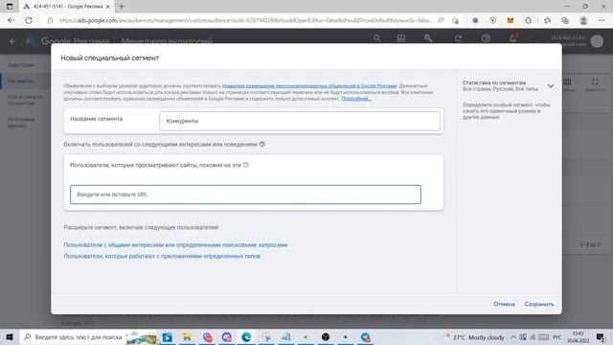Show help for interests or behavior heading
This screenshot has width=613, height=345.
point(262,144)
